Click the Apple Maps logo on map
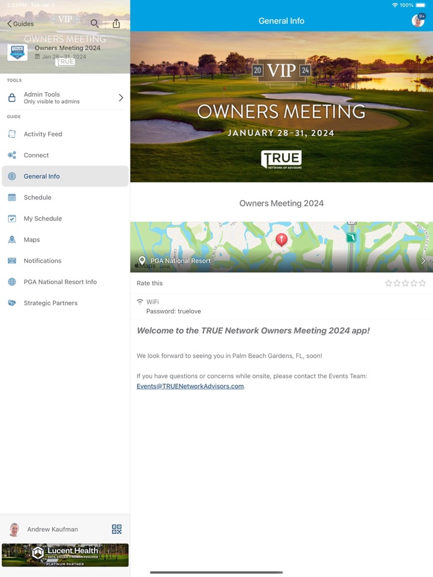The image size is (433, 577). [x=145, y=266]
